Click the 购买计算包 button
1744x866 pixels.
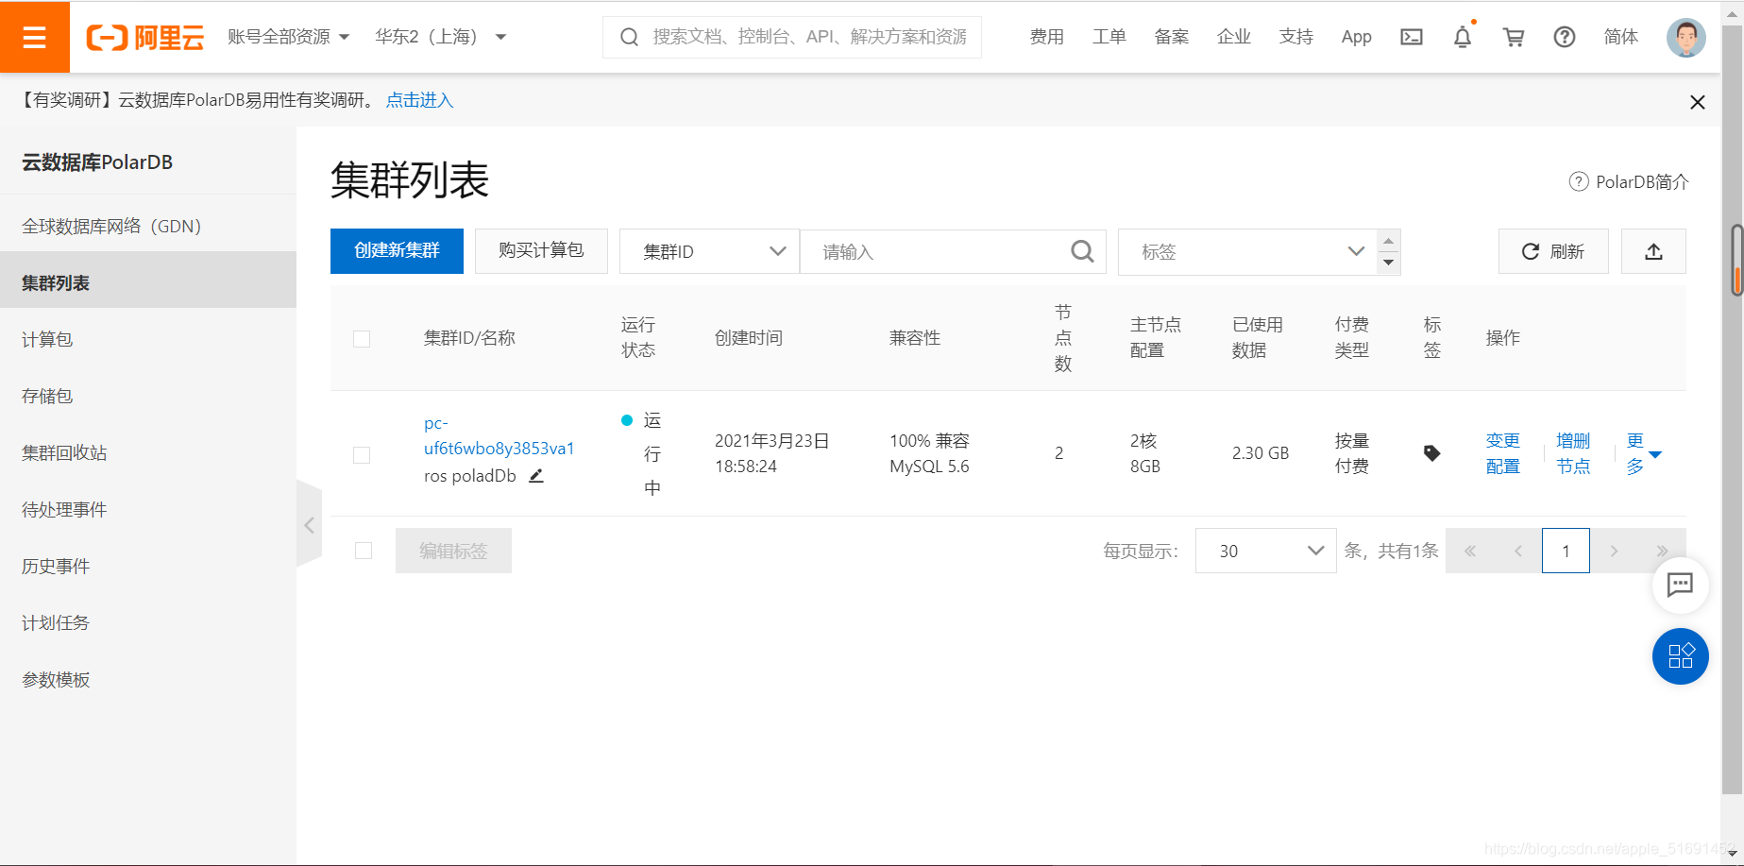tap(541, 250)
